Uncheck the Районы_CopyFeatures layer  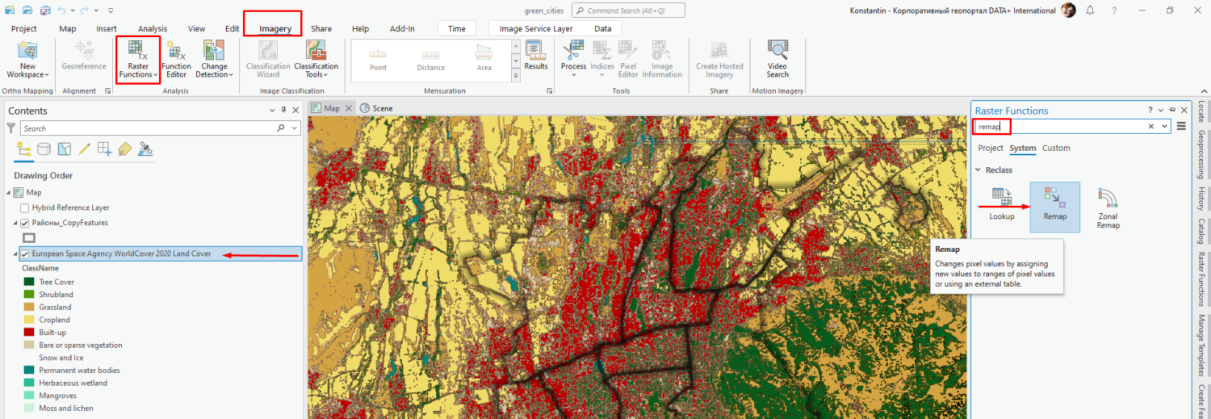tap(25, 223)
